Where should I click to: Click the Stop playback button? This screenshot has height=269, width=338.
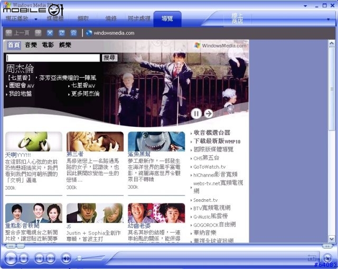pos(24,258)
